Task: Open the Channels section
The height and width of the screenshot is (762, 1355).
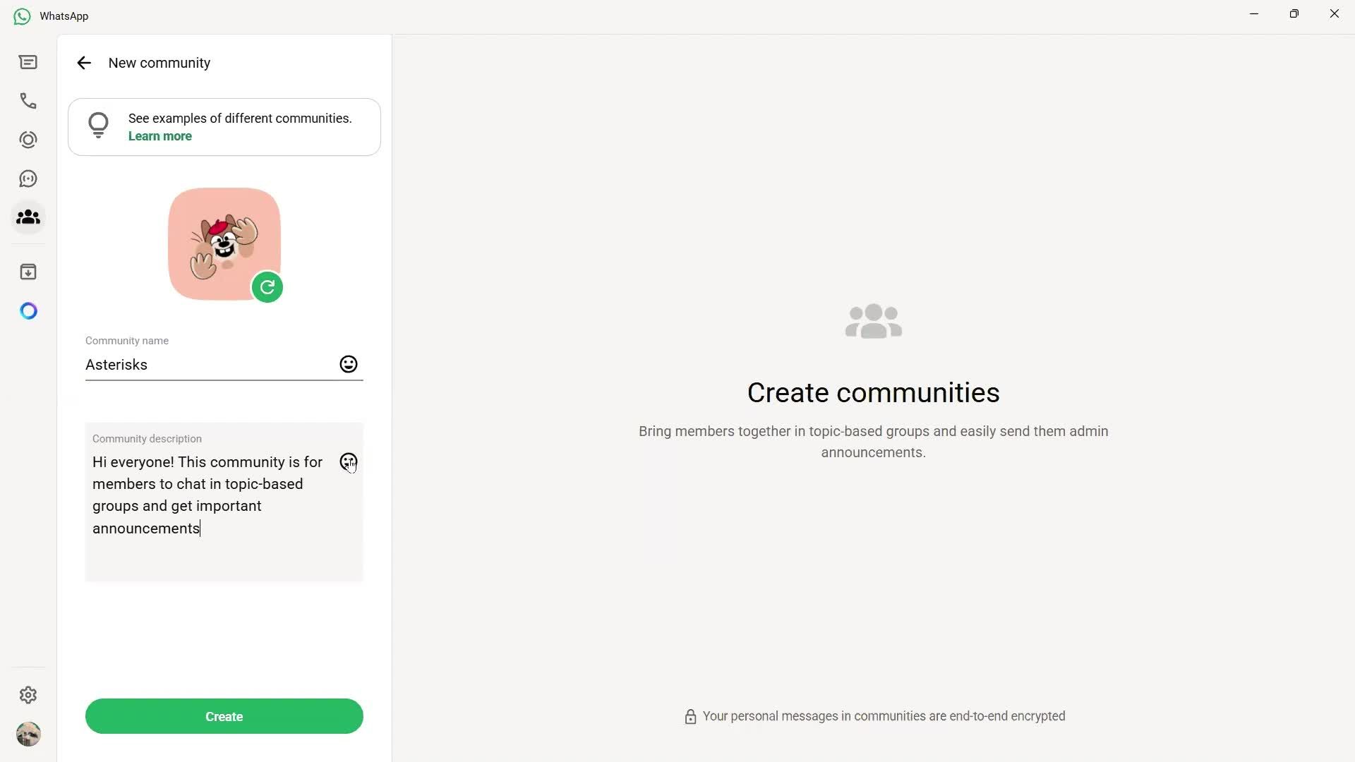Action: 28,178
